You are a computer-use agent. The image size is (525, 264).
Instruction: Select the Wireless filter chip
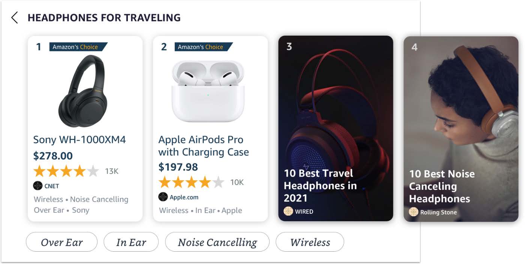coord(310,242)
